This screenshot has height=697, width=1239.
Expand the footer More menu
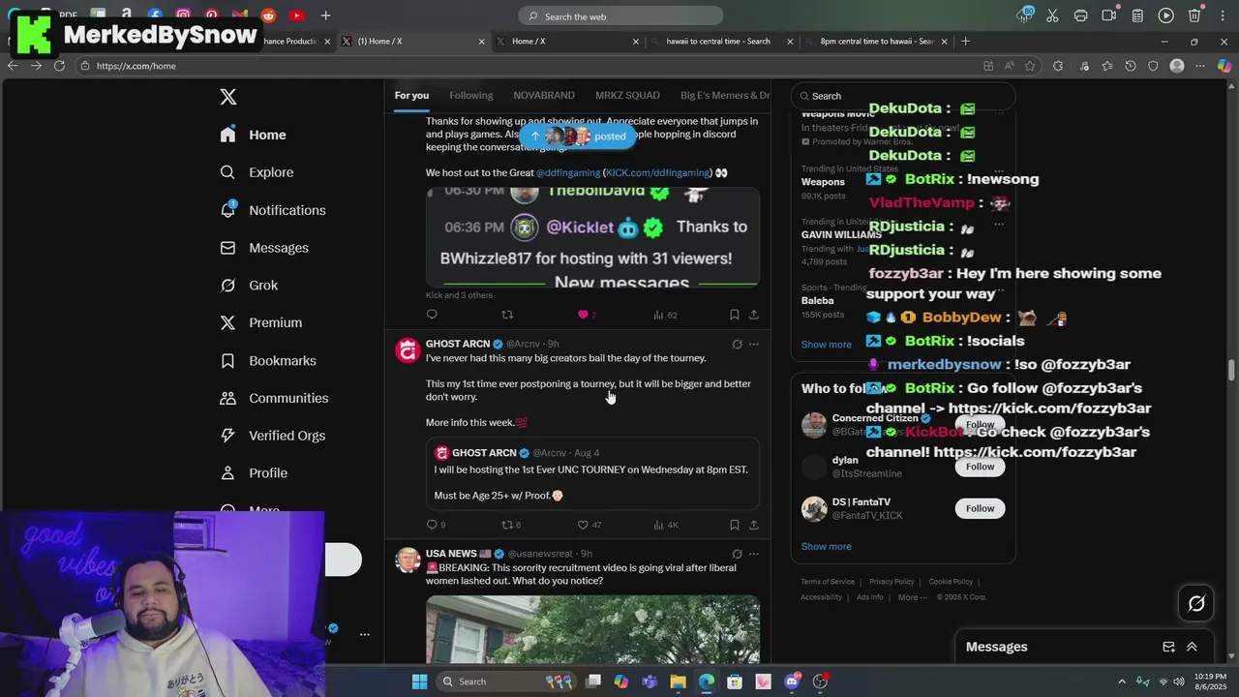pos(912,597)
